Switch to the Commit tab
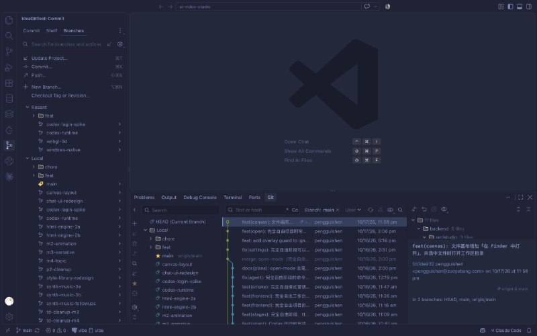The image size is (537, 336). pyautogui.click(x=32, y=31)
